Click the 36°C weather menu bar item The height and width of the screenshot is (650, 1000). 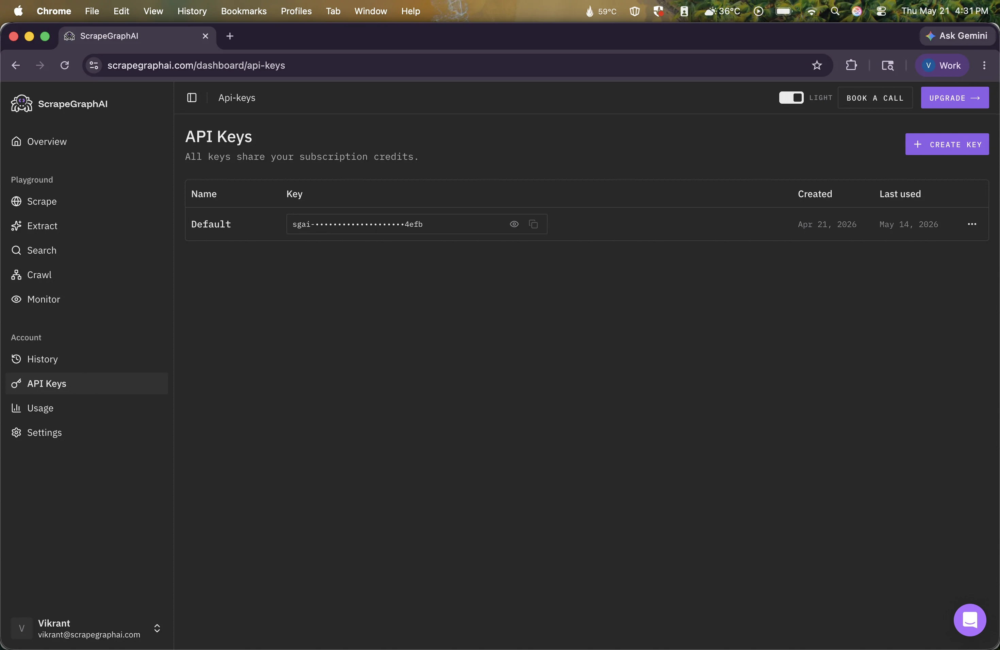point(722,11)
